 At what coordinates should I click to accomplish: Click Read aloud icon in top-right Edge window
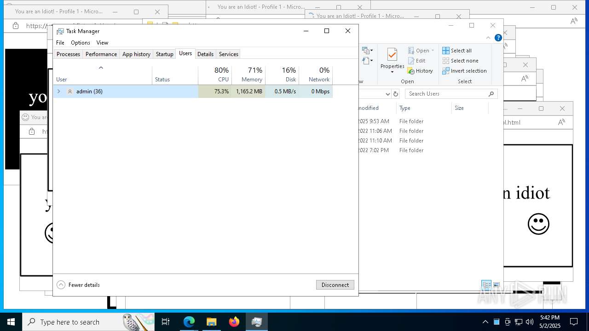point(574,21)
